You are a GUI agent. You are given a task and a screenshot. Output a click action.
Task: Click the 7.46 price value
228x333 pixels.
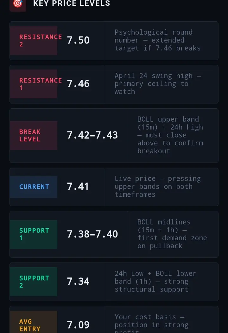coord(78,84)
